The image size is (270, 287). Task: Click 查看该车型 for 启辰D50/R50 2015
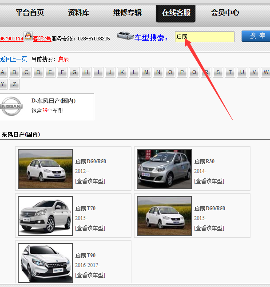[209, 228]
